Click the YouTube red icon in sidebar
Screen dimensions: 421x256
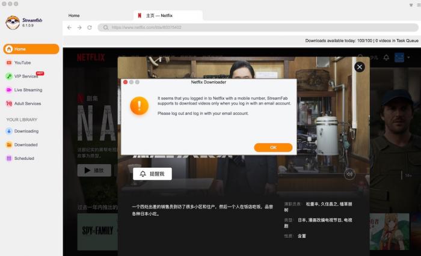[9, 62]
